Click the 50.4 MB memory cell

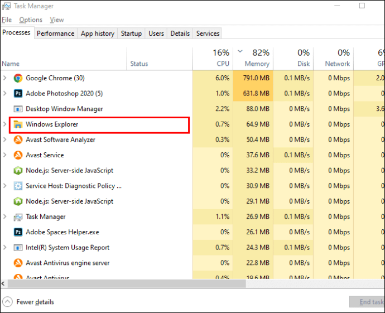coord(253,139)
